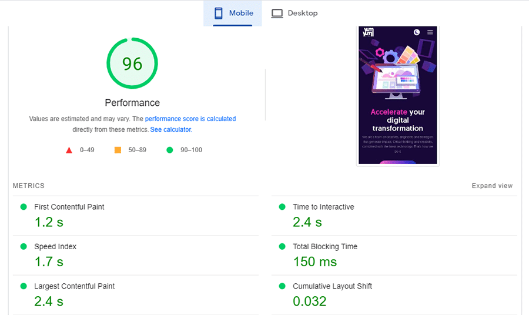Open the 'See calculator' link

[x=170, y=129]
